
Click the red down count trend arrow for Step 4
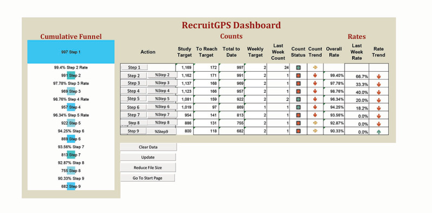[x=315, y=91]
